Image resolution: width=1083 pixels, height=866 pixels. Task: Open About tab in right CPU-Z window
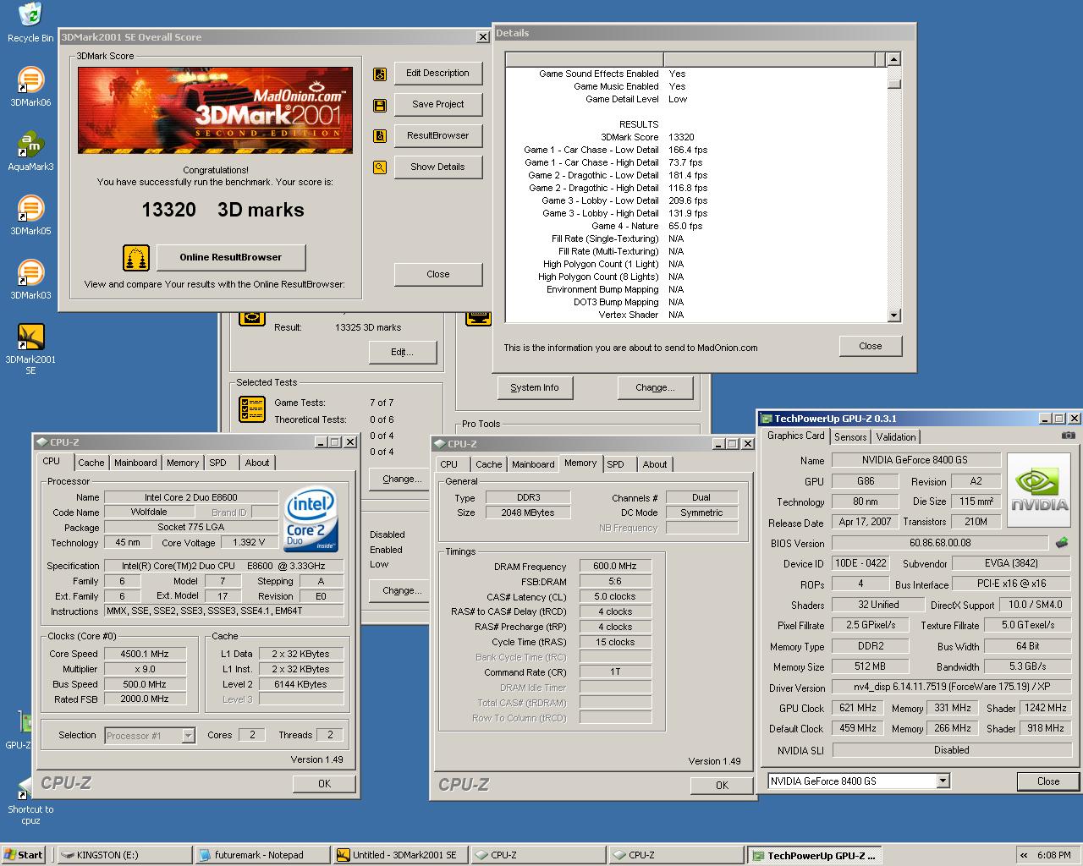(x=655, y=464)
